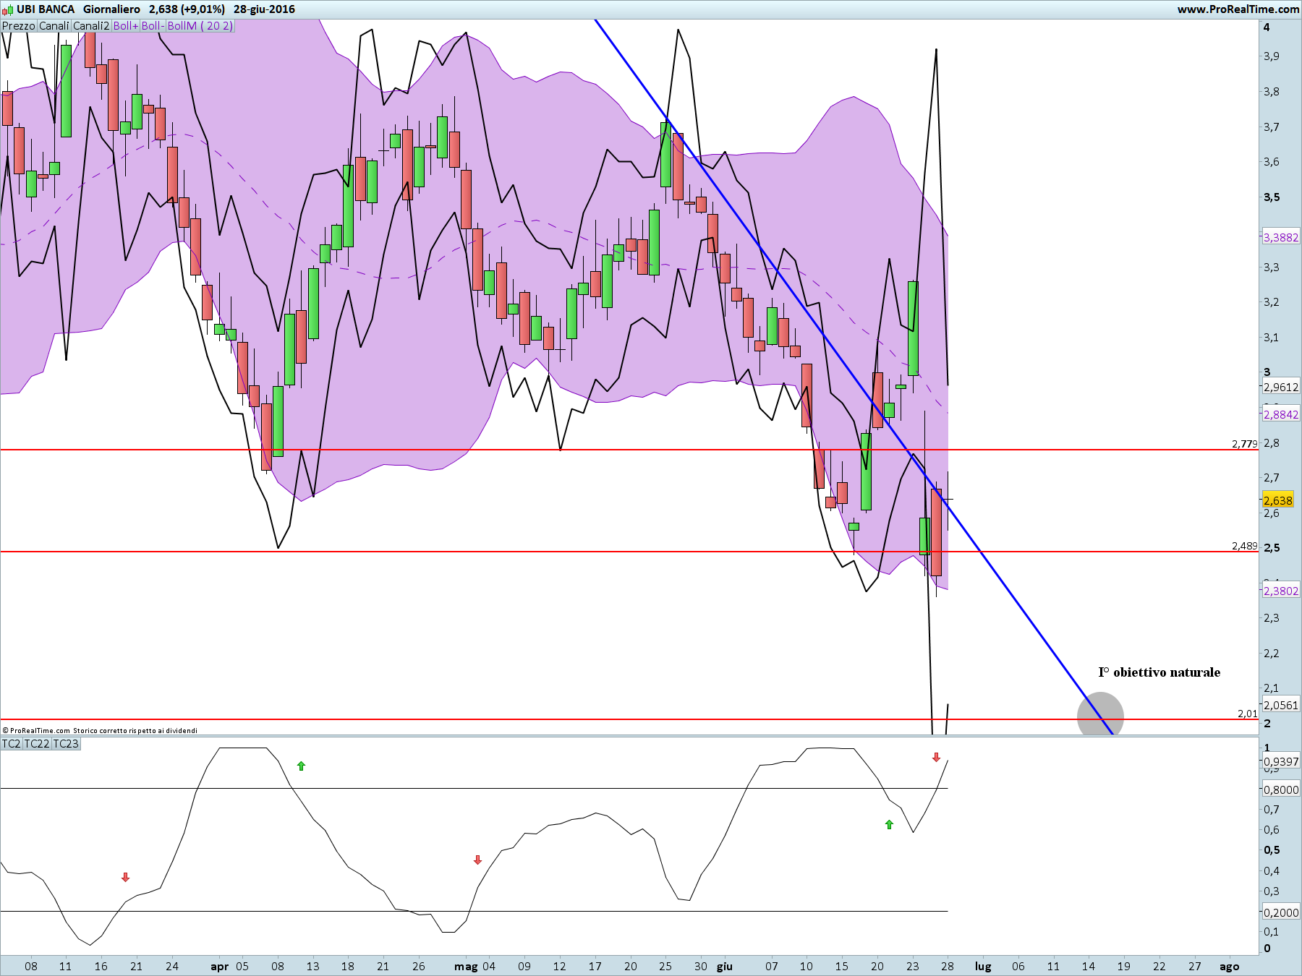Click the 0,9397 oscillator value tag
This screenshot has width=1302, height=976.
[x=1281, y=761]
